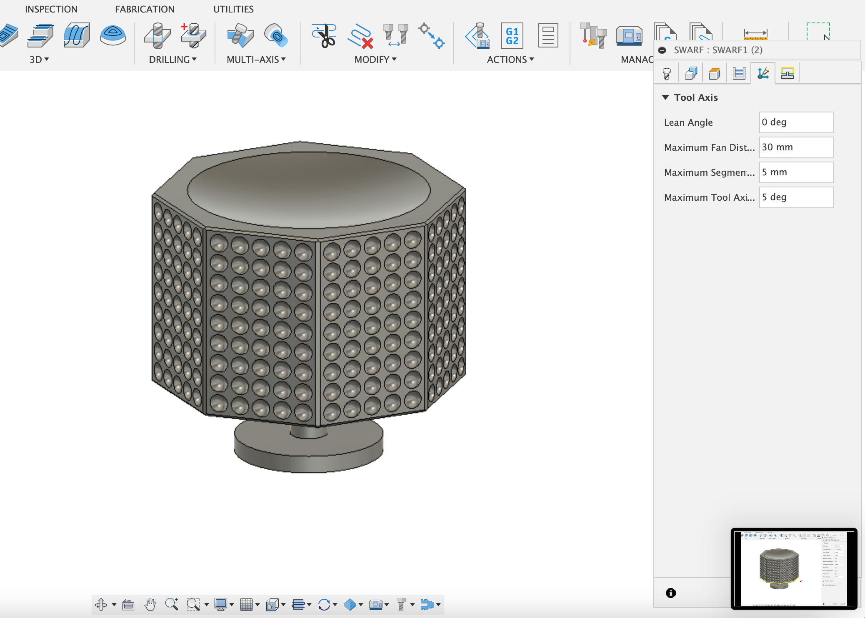Viewport: 865px width, 618px height.
Task: Click the measure ruler icon
Action: click(755, 34)
